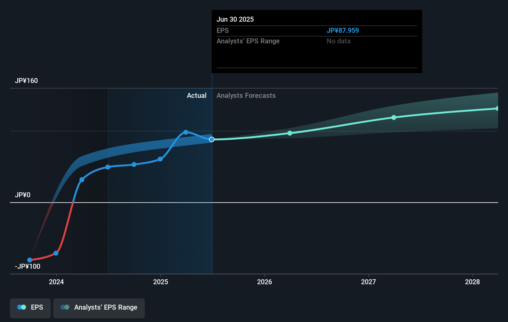Click the 'JP¥0' y-axis label
Image resolution: width=508 pixels, height=322 pixels.
[23, 195]
